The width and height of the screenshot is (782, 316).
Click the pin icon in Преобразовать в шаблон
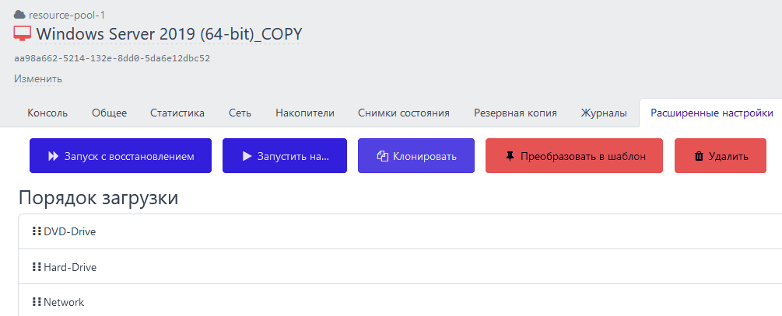point(510,156)
